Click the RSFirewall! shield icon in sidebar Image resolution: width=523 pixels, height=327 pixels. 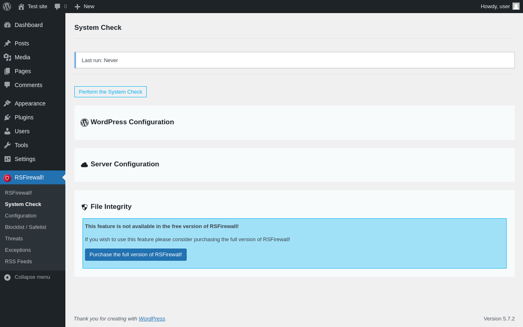[x=7, y=178]
